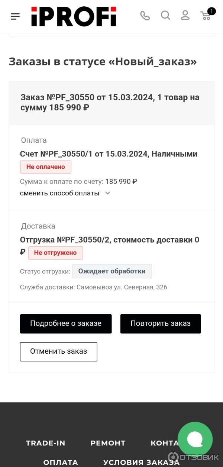The width and height of the screenshot is (223, 467).
Task: Expand change payment method chevron
Action: (x=108, y=193)
